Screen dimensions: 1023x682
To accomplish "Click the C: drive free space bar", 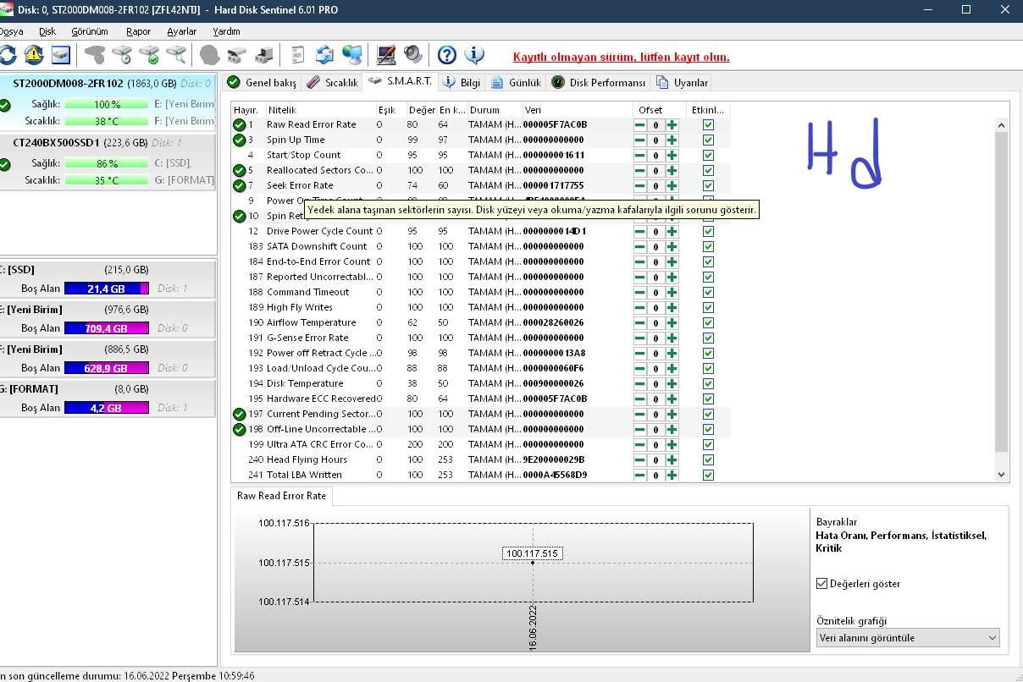I will [x=106, y=289].
